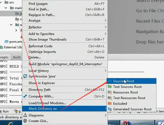Mark directory as Generated Sources Root

coord(132,109)
